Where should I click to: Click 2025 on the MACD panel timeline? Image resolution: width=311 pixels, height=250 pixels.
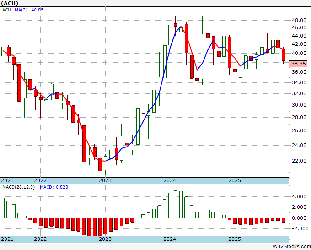tap(234, 239)
